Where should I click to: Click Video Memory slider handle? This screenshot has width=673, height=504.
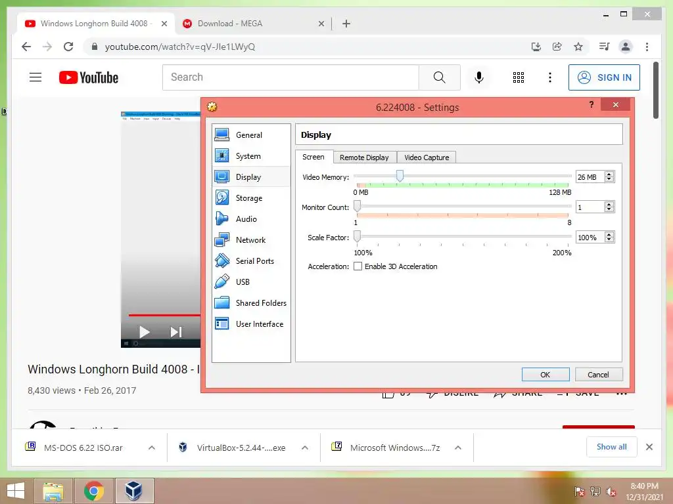400,176
